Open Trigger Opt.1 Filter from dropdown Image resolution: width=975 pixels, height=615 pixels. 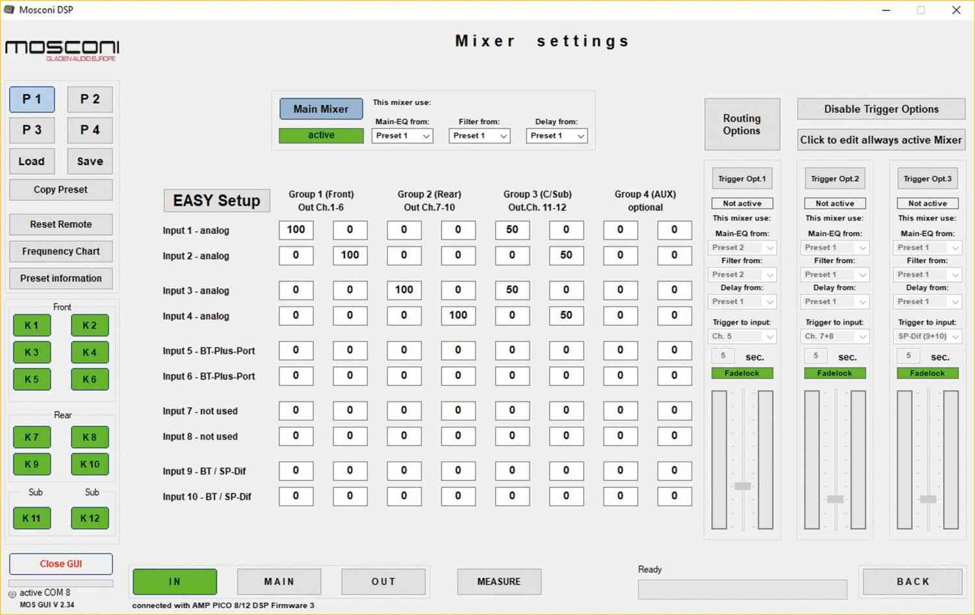tap(742, 275)
